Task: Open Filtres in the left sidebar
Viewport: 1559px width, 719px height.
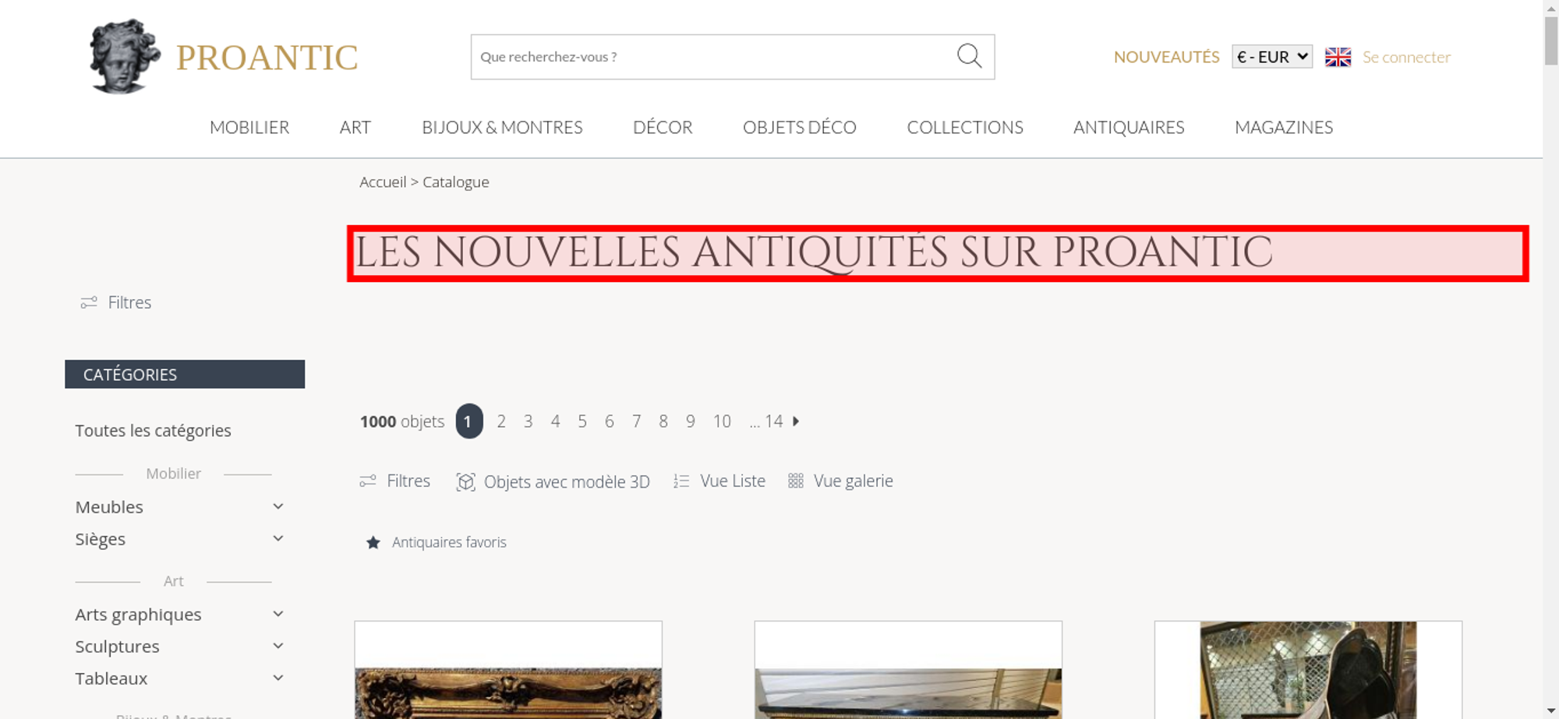Action: (116, 302)
